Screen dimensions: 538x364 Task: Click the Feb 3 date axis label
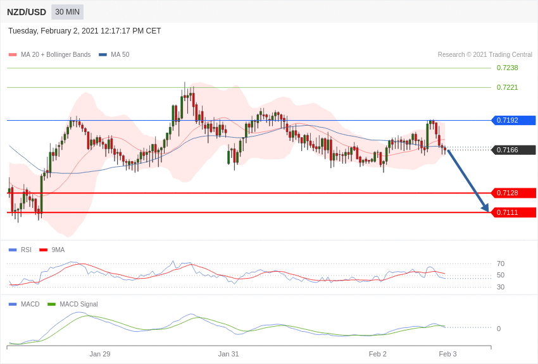[x=447, y=354]
